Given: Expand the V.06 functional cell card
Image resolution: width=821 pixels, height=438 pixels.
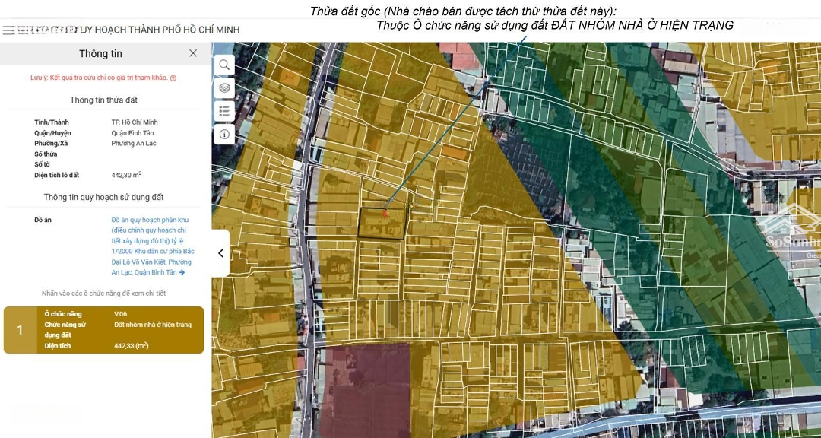Looking at the screenshot, I should click(103, 330).
